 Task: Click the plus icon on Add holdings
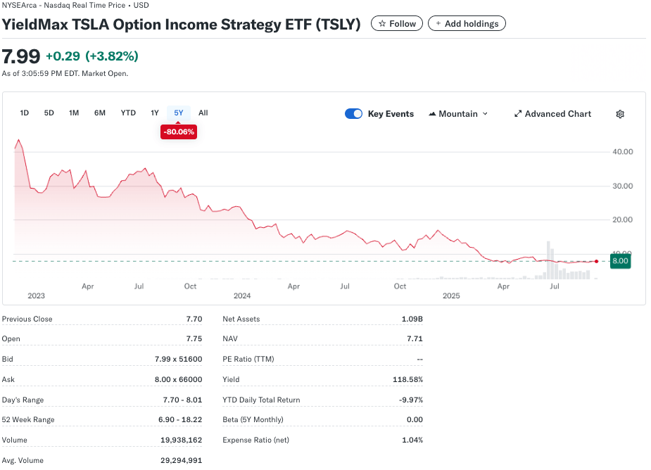point(438,24)
